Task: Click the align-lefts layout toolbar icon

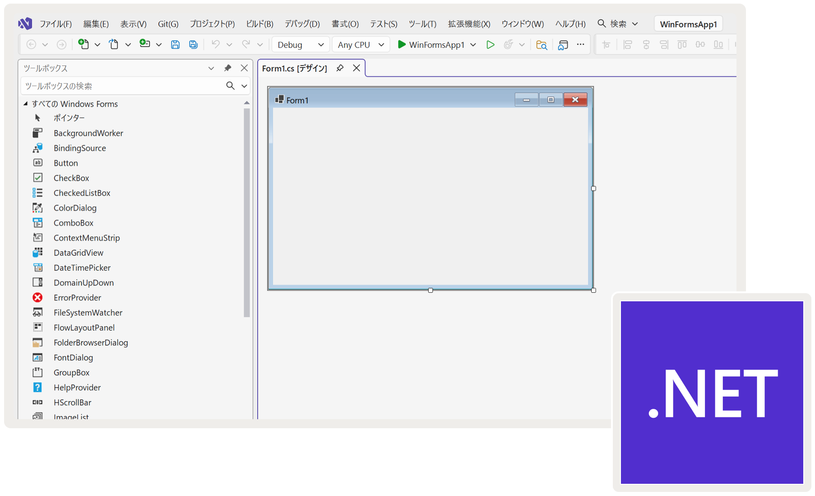Action: click(628, 44)
